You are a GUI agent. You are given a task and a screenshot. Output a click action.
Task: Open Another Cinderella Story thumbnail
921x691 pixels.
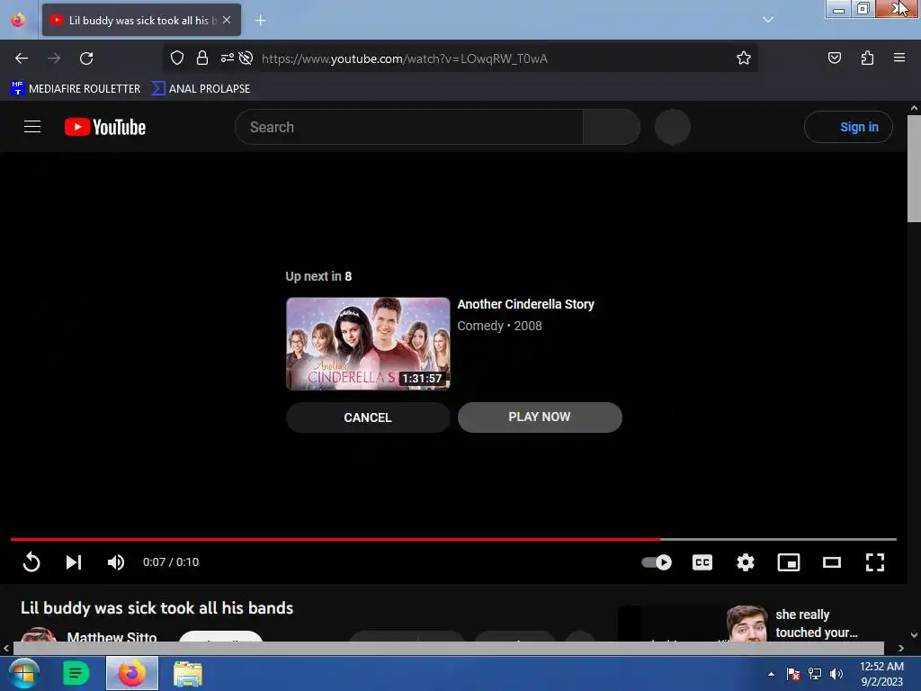click(368, 343)
